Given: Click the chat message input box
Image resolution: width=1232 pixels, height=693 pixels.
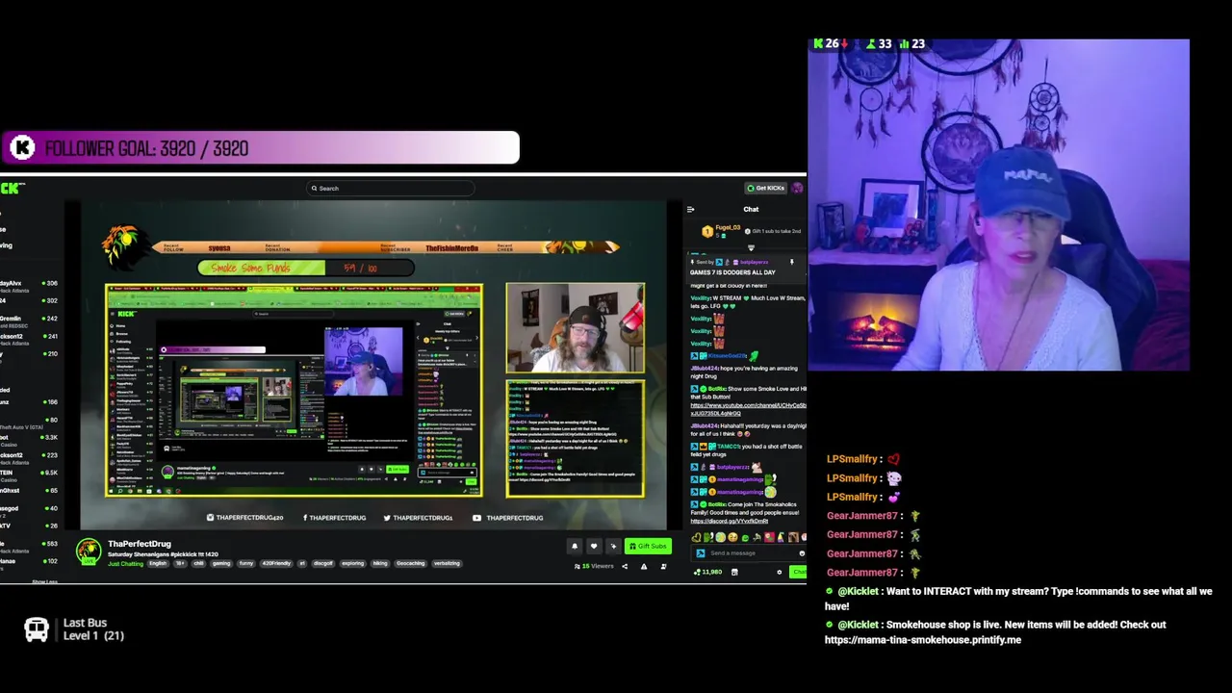Looking at the screenshot, I should point(751,553).
